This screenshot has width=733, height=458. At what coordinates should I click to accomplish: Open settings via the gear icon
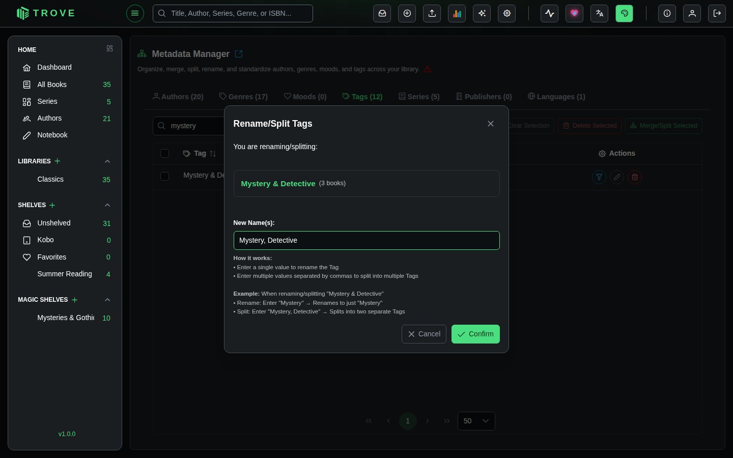point(507,13)
